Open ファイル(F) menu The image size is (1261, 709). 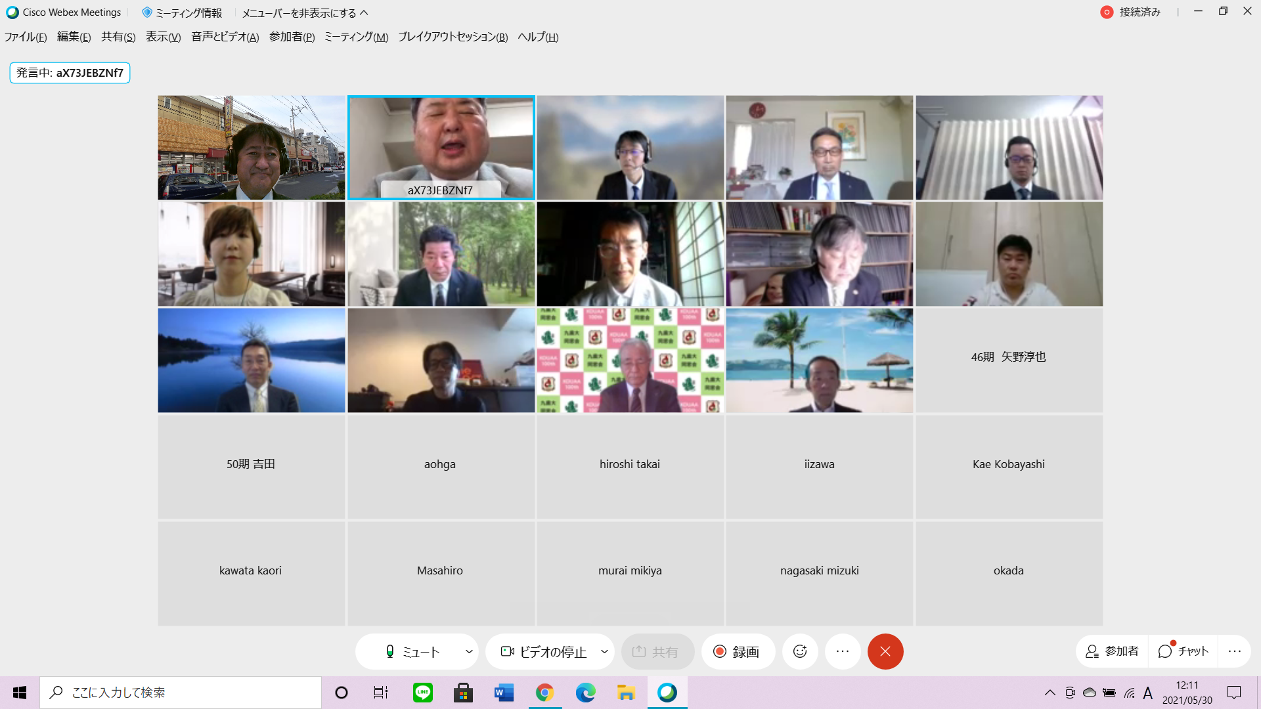click(26, 37)
